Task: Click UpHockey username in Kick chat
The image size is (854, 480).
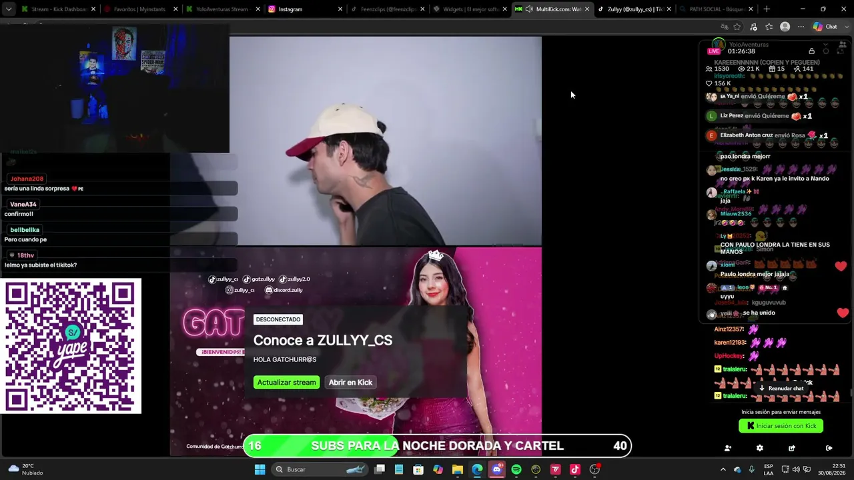Action: (729, 356)
